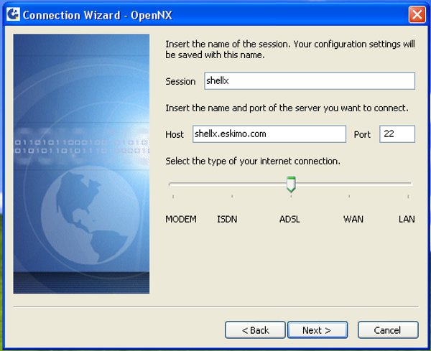The height and width of the screenshot is (351, 431).
Task: Cancel the connection wizard
Action: 388,330
